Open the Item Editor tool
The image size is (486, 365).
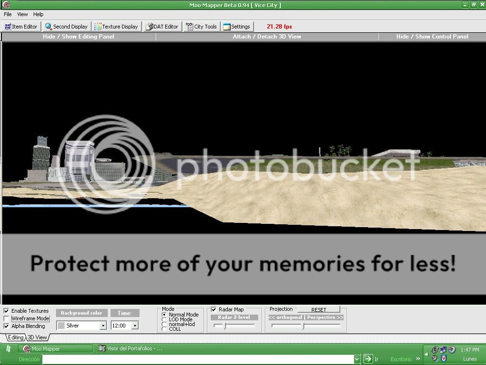(x=21, y=27)
